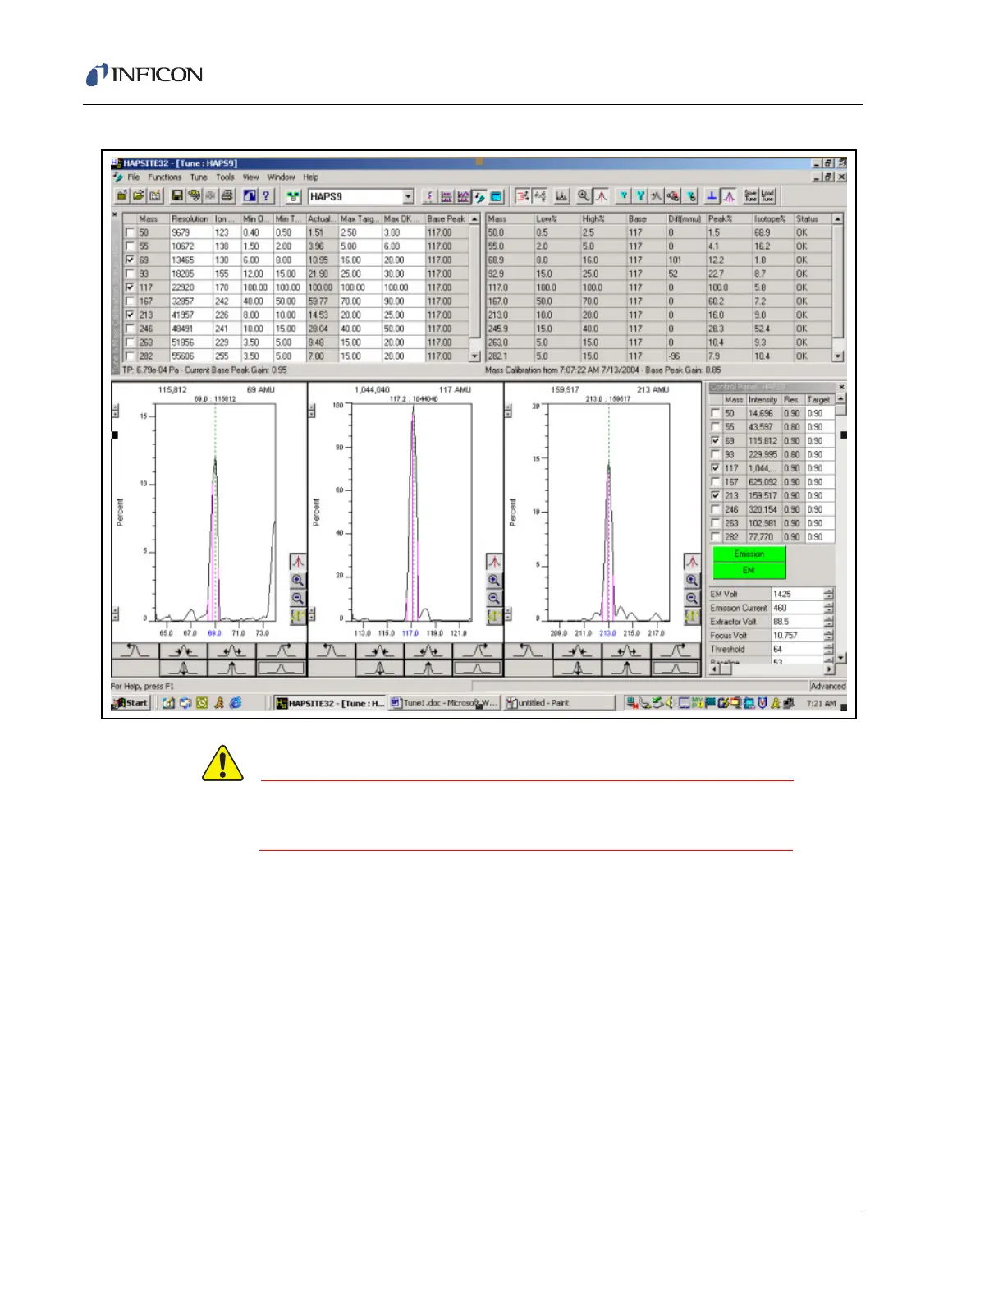Screen dimensions: 1003x1301
Task: Click the Windows Start button
Action: tap(131, 703)
